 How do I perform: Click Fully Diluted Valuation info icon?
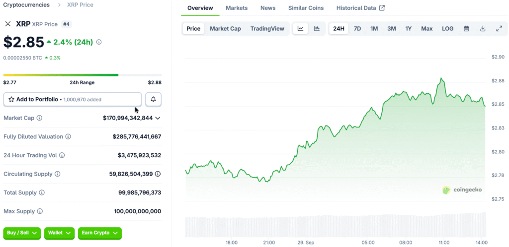pos(68,136)
